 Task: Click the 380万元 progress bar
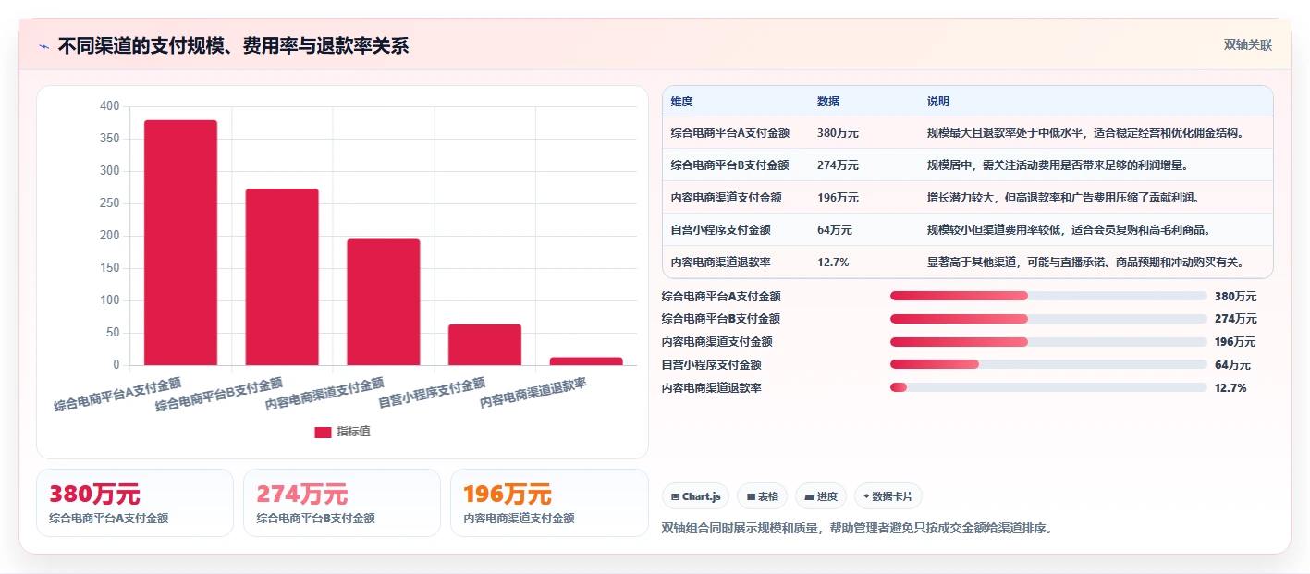coord(1048,296)
